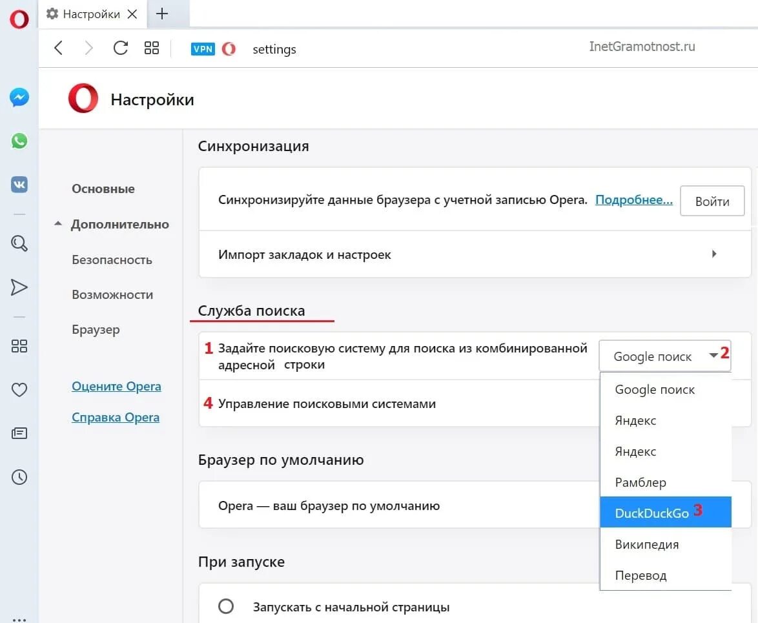Open the sidebar search panel
The image size is (758, 623).
(x=19, y=243)
